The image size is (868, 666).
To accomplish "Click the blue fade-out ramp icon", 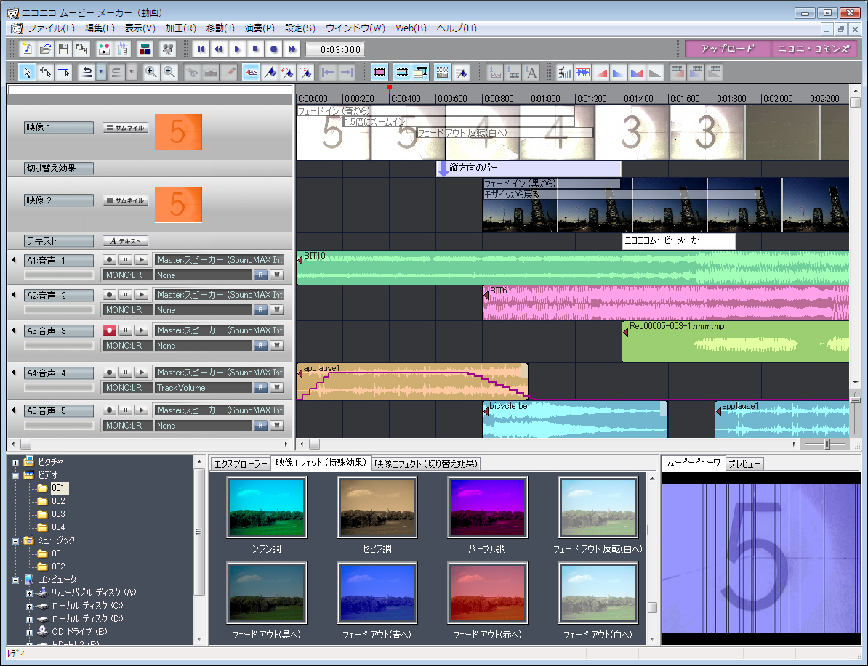I will tap(619, 72).
